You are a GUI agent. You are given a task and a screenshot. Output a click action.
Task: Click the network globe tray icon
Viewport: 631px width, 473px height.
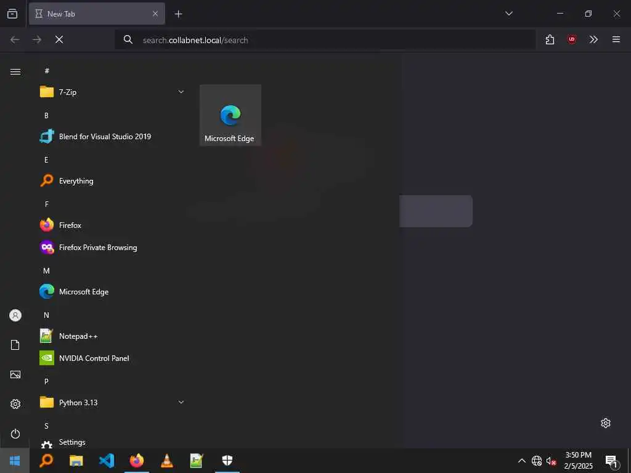[x=537, y=461]
